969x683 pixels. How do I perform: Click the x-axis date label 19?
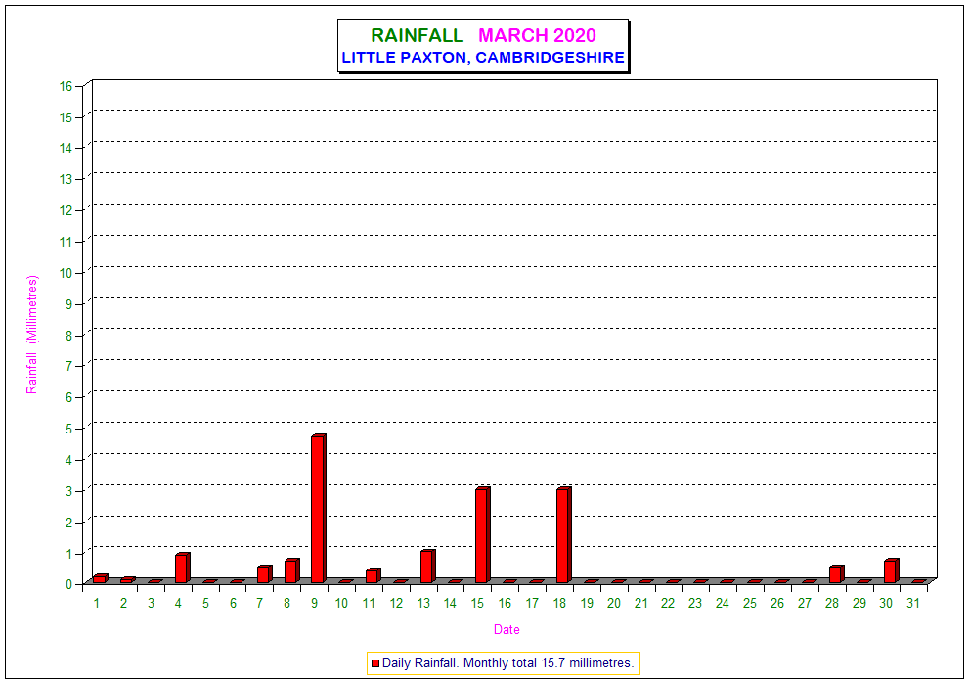[x=587, y=603]
